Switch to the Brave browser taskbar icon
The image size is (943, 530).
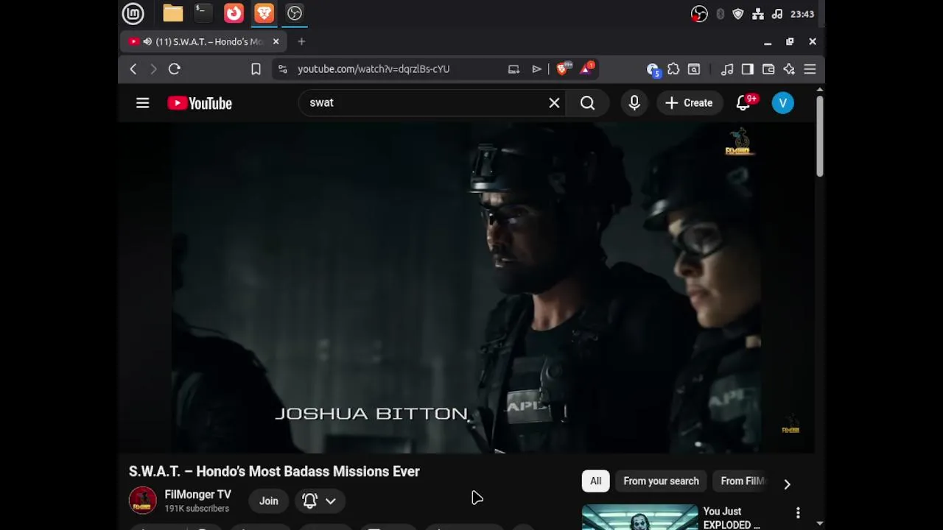coord(264,13)
